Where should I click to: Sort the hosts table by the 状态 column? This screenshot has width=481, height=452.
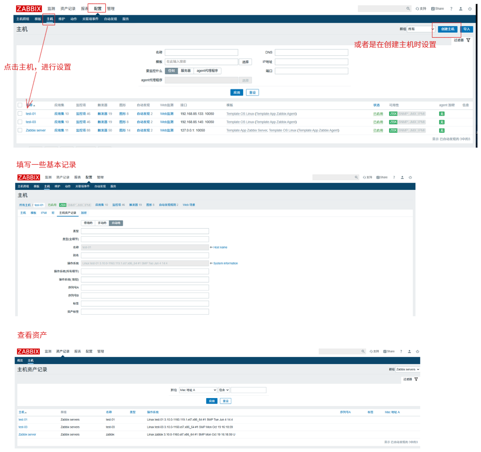click(x=376, y=105)
